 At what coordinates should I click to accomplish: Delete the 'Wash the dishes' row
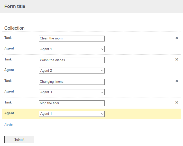pyautogui.click(x=177, y=59)
